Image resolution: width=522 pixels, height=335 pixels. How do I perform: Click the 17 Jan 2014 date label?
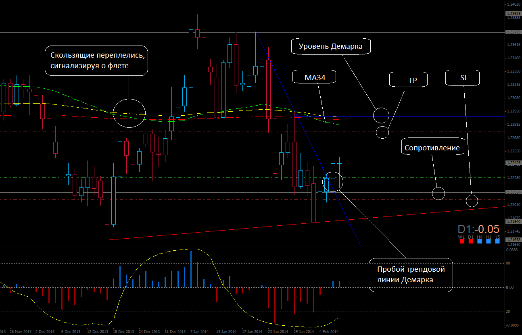(x=252, y=332)
